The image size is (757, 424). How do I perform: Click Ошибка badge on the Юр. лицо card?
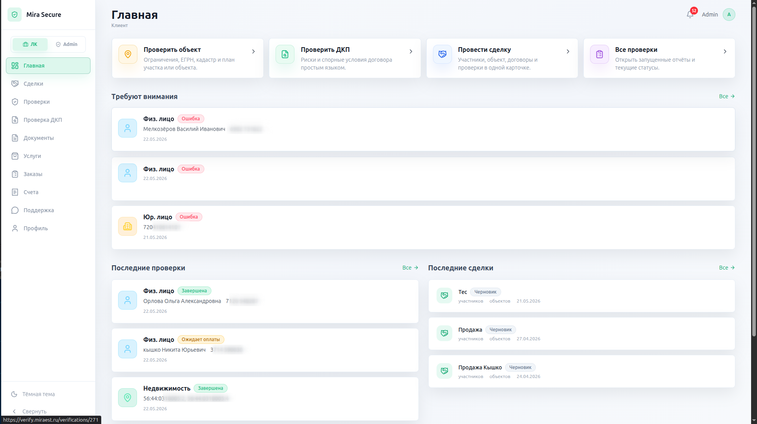point(189,217)
